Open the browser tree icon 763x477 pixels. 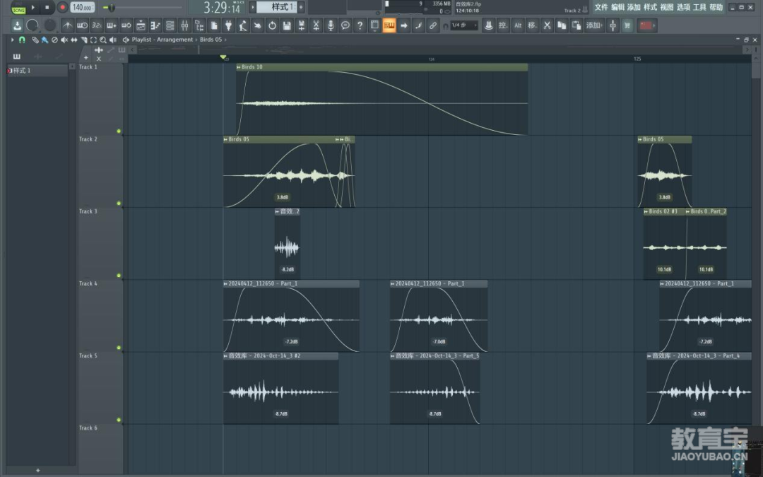(x=199, y=25)
